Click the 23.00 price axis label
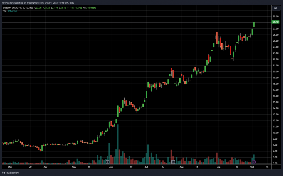The width and height of the screenshot is (283, 176). tap(276, 53)
